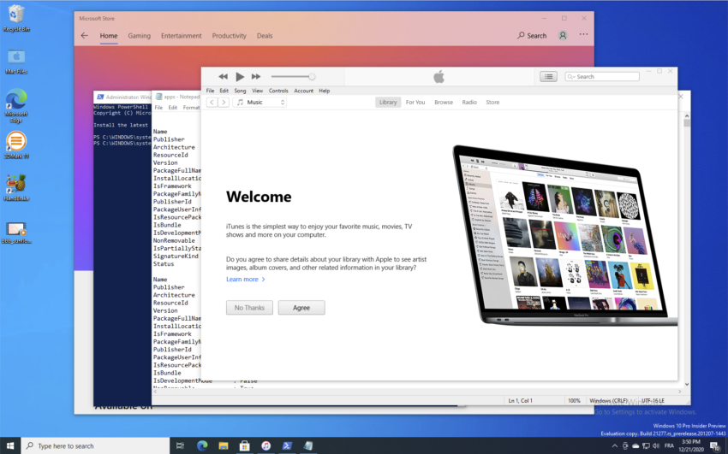728x454 pixels.
Task: Click the Notepad vertical scrollbar down arrow
Action: tap(687, 385)
